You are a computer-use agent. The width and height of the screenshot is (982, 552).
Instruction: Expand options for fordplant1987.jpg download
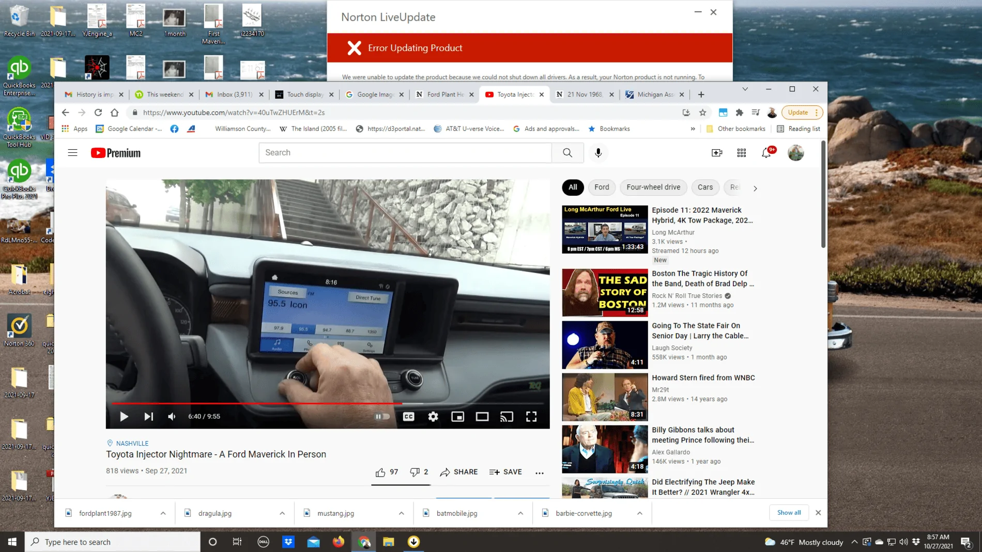tap(163, 513)
